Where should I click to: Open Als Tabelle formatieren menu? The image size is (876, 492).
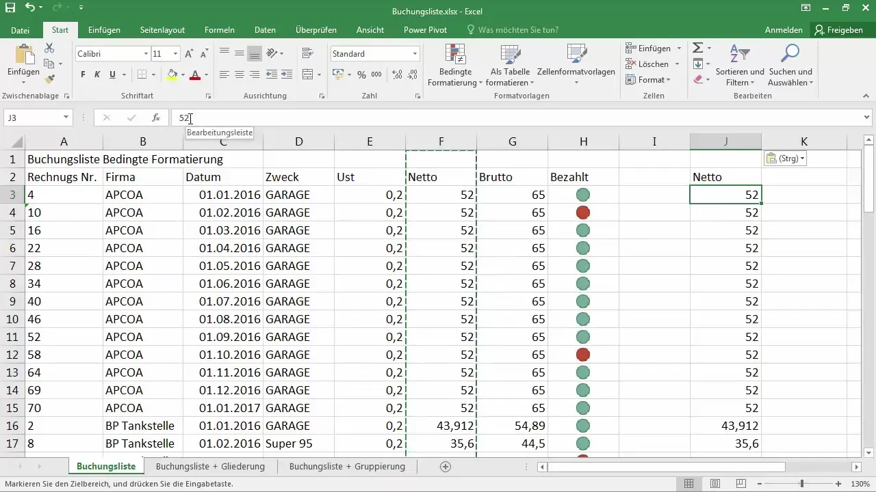(x=511, y=65)
